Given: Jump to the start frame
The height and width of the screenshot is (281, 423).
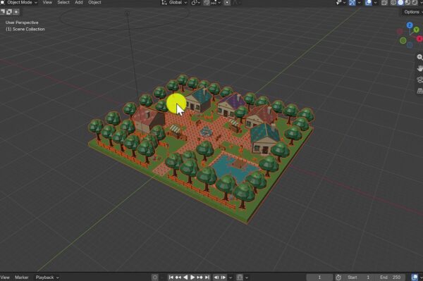Looking at the screenshot, I should [x=171, y=277].
